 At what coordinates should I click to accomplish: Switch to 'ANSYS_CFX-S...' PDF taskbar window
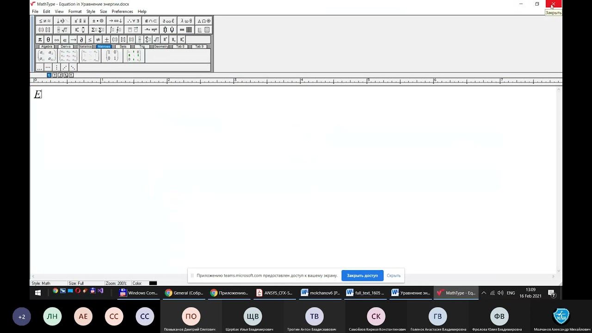click(275, 293)
